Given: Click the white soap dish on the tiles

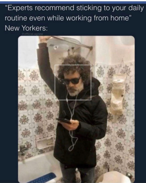Looking at the screenshot, I should coord(45,143).
